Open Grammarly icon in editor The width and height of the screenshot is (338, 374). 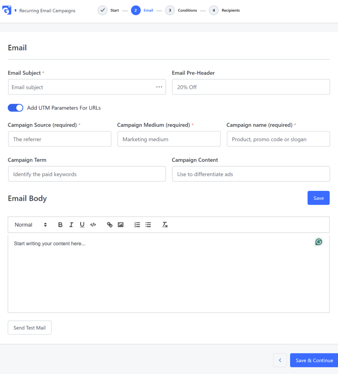[318, 242]
